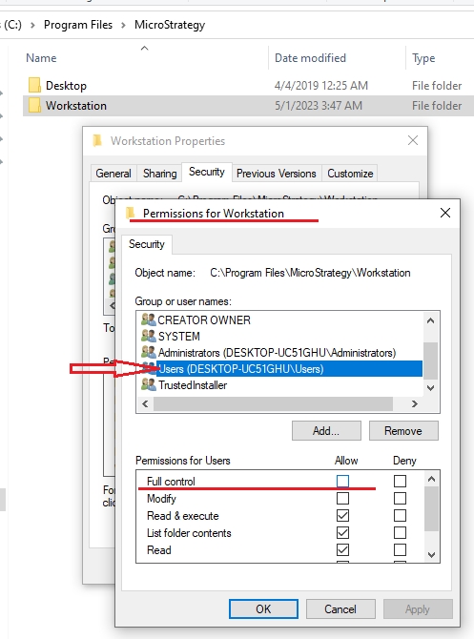The width and height of the screenshot is (474, 639).
Task: Click folder icon in Workstation Properties title
Action: 97,140
